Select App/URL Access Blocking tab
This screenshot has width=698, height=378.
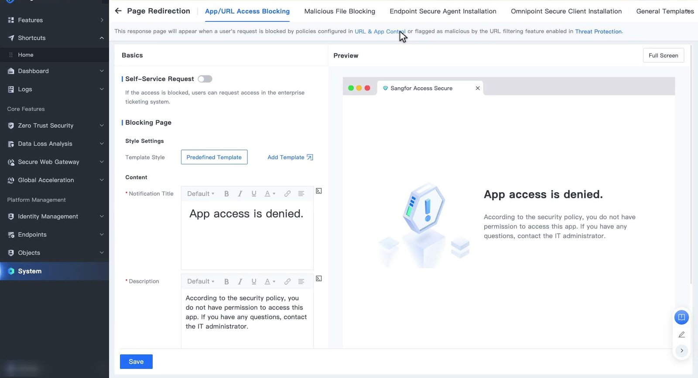coord(247,11)
